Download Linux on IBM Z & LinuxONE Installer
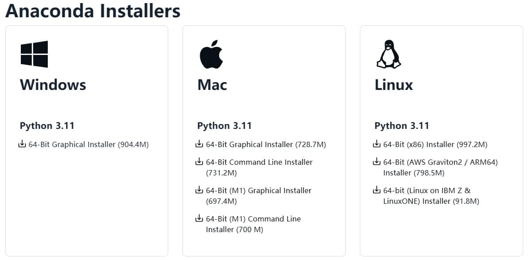529x260 pixels. [431, 196]
